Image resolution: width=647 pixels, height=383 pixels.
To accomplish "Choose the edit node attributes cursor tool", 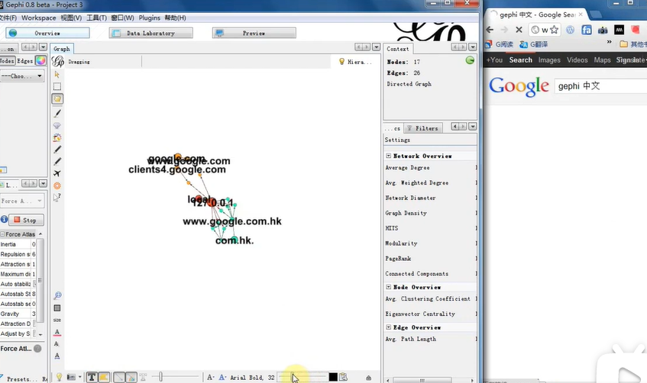I will [57, 198].
